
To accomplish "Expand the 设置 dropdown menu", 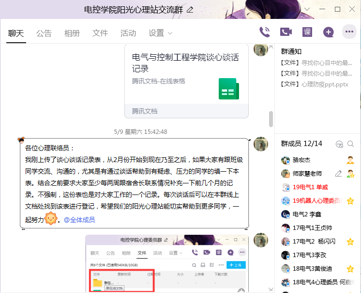I will (161, 33).
